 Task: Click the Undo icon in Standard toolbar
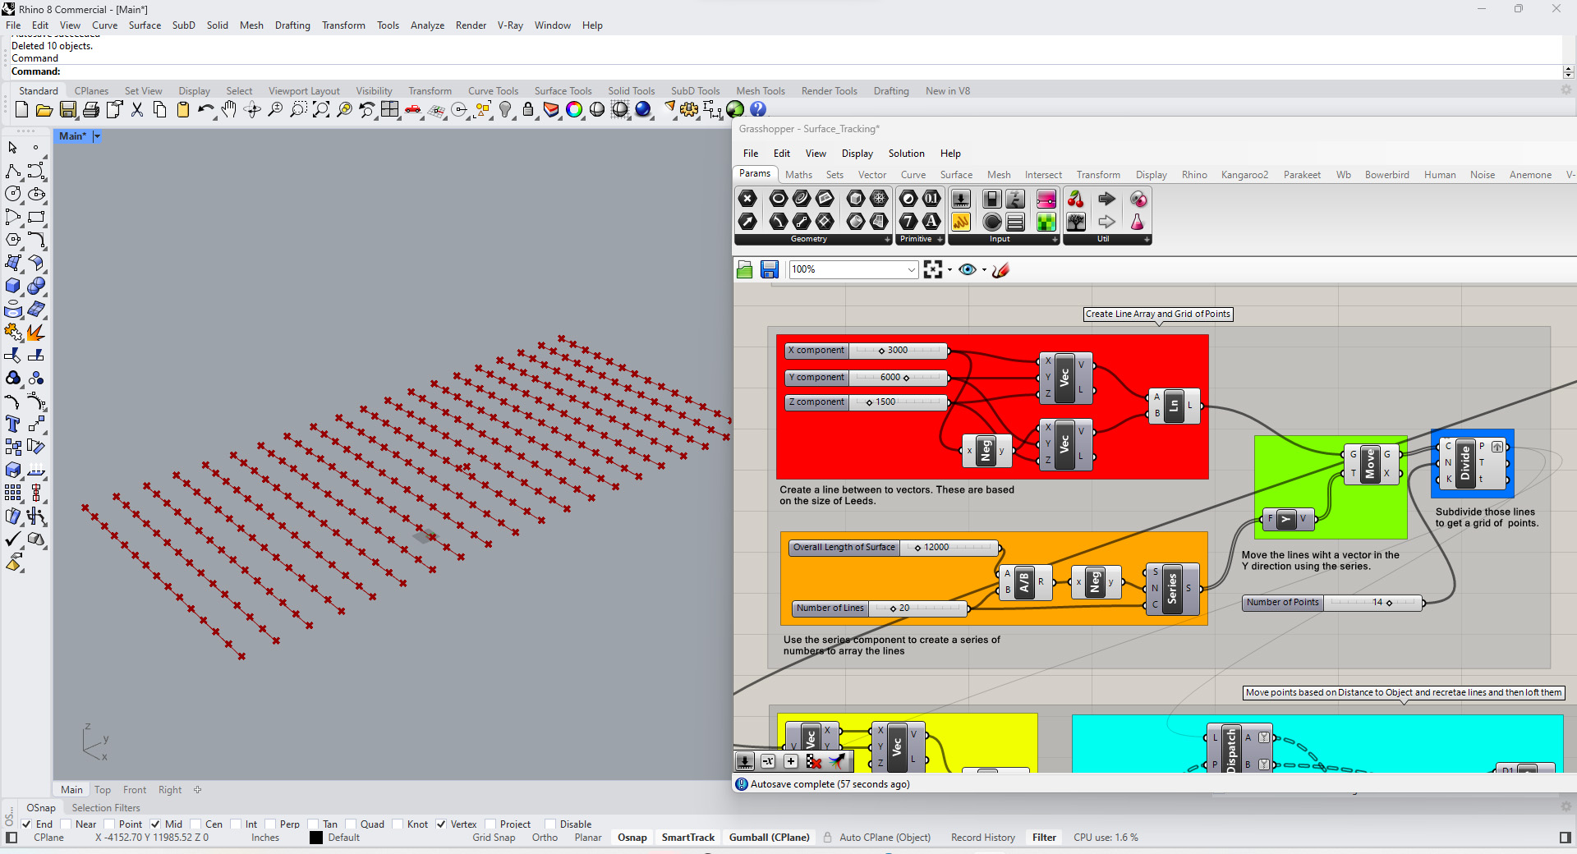(x=205, y=109)
